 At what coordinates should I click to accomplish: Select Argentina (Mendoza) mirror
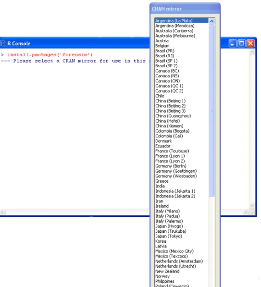coord(182,26)
